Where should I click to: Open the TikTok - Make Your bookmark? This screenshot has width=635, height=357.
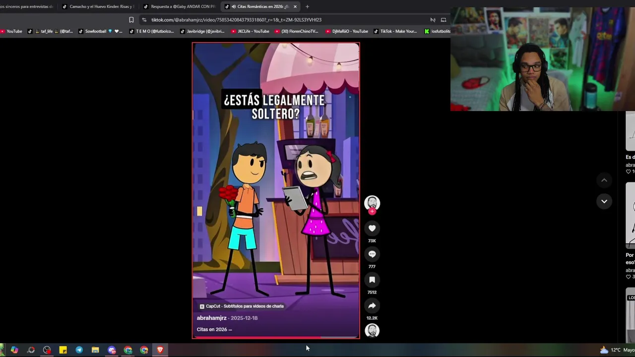click(395, 31)
